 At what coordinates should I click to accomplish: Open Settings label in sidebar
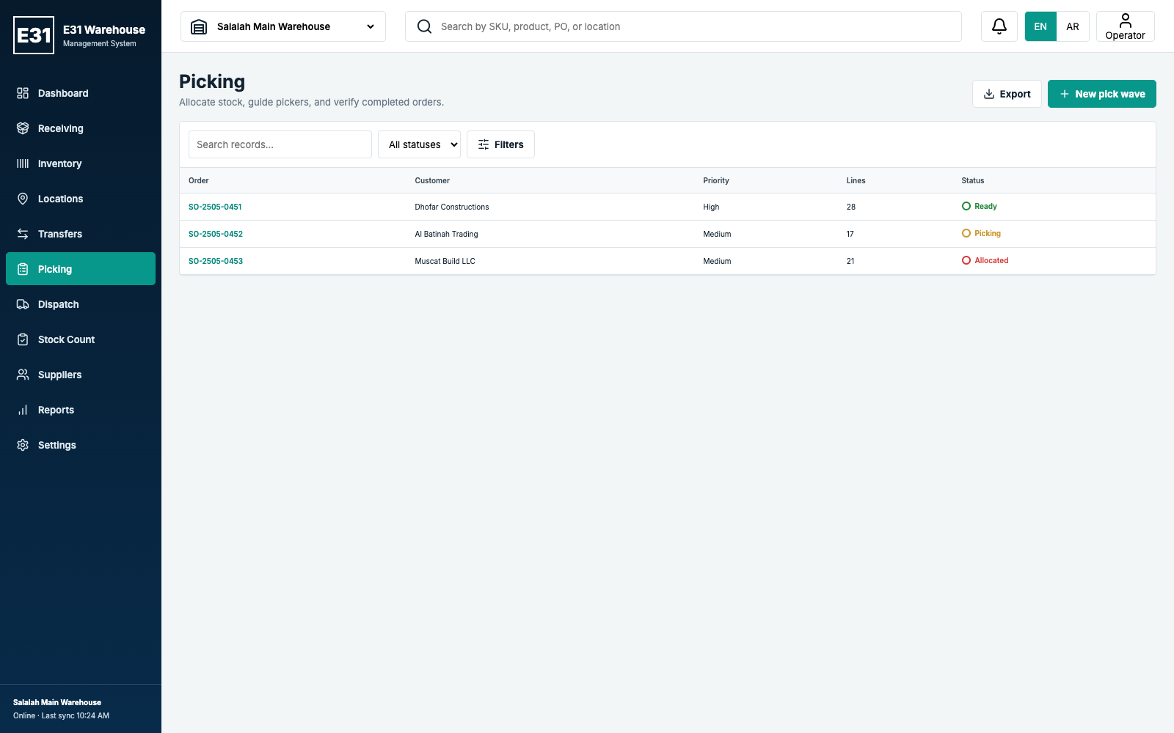click(x=57, y=445)
